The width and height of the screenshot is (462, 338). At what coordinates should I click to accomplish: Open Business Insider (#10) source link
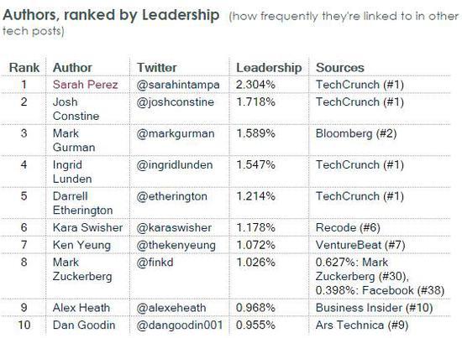(x=374, y=308)
